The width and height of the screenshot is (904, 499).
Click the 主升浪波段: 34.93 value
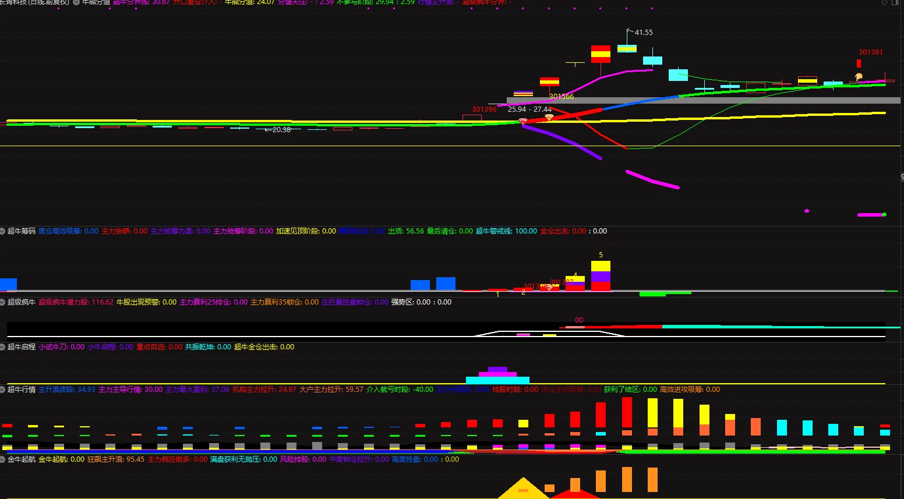(x=67, y=390)
